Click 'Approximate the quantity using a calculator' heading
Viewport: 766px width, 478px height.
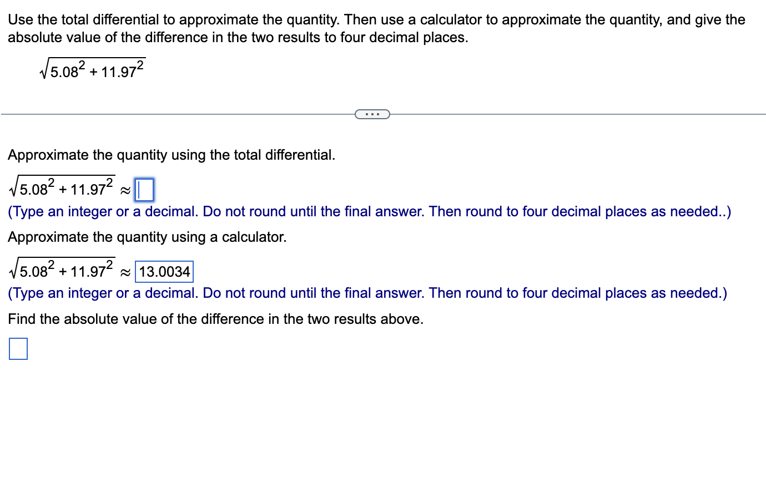pyautogui.click(x=146, y=237)
